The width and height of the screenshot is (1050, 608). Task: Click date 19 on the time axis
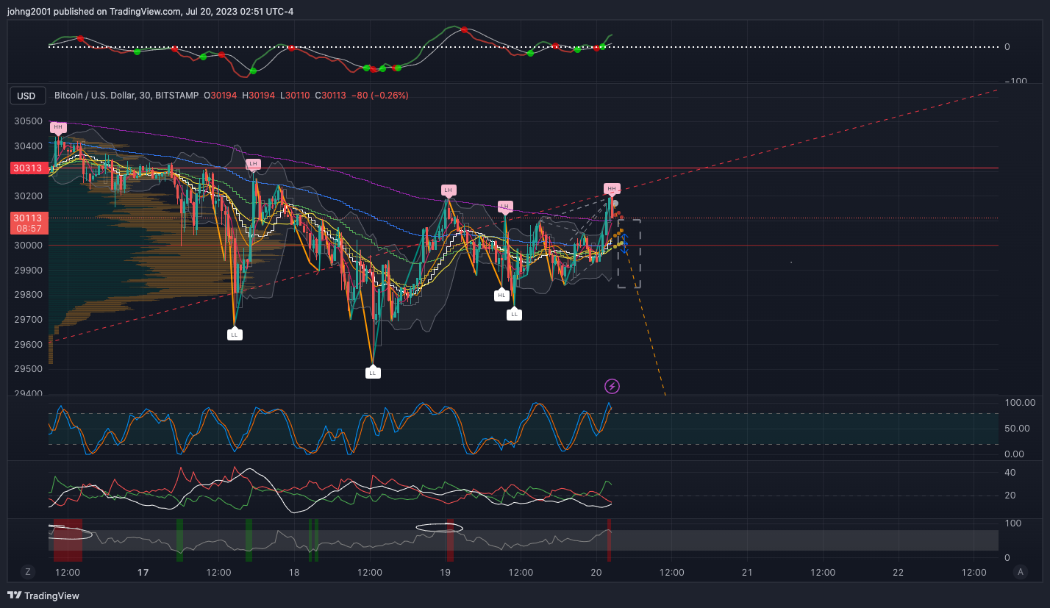click(x=445, y=572)
